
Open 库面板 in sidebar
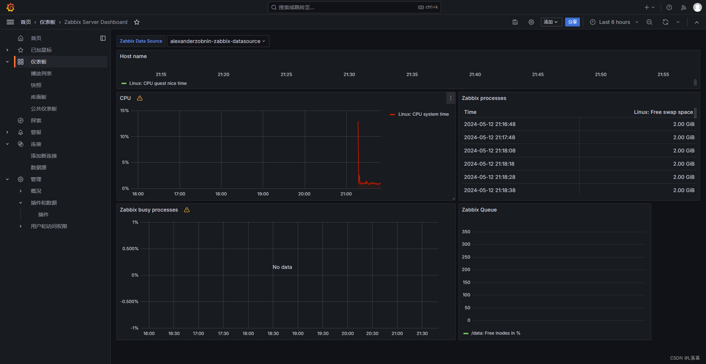(39, 97)
